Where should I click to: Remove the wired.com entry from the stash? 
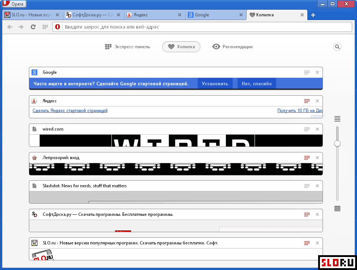pyautogui.click(x=317, y=129)
